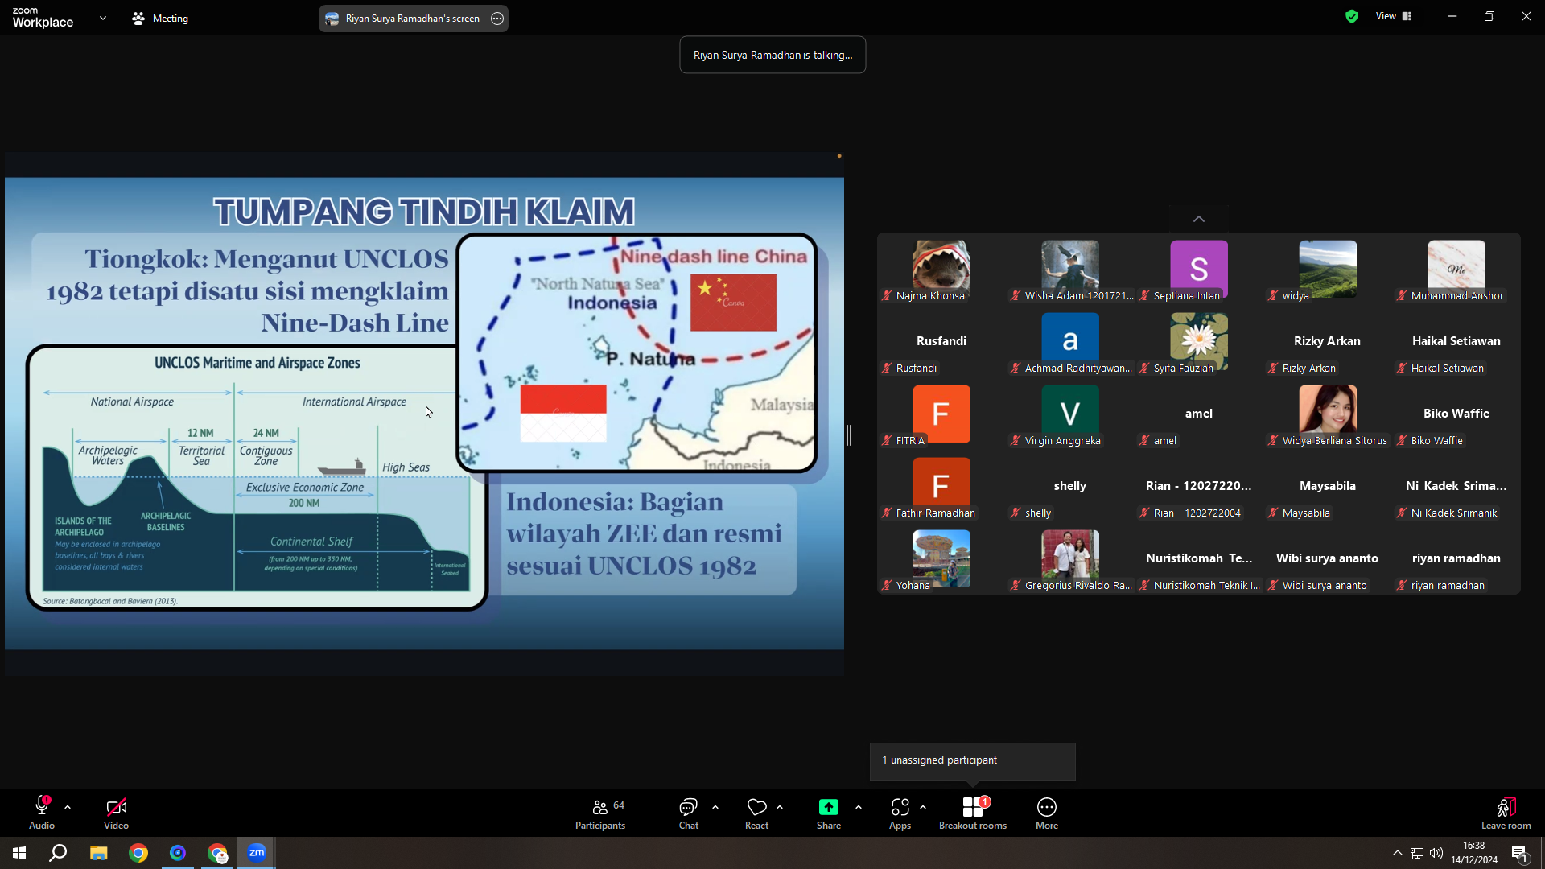Click the green Share screen button

pyautogui.click(x=829, y=813)
